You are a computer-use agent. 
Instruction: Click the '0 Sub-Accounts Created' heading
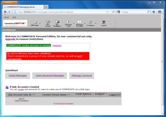point(24,87)
